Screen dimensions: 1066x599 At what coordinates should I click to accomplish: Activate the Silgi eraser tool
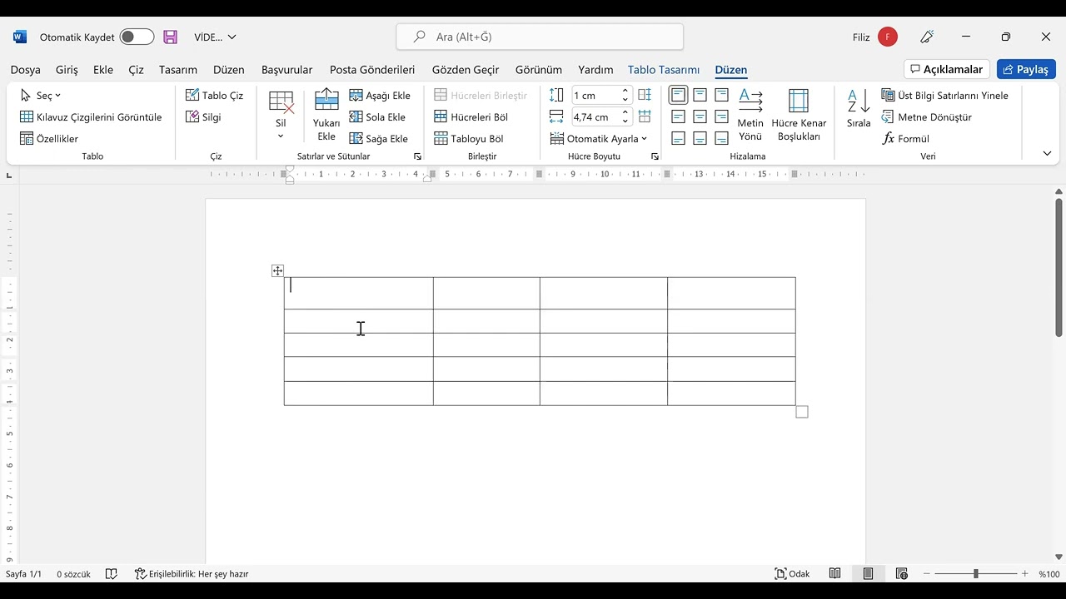point(203,117)
